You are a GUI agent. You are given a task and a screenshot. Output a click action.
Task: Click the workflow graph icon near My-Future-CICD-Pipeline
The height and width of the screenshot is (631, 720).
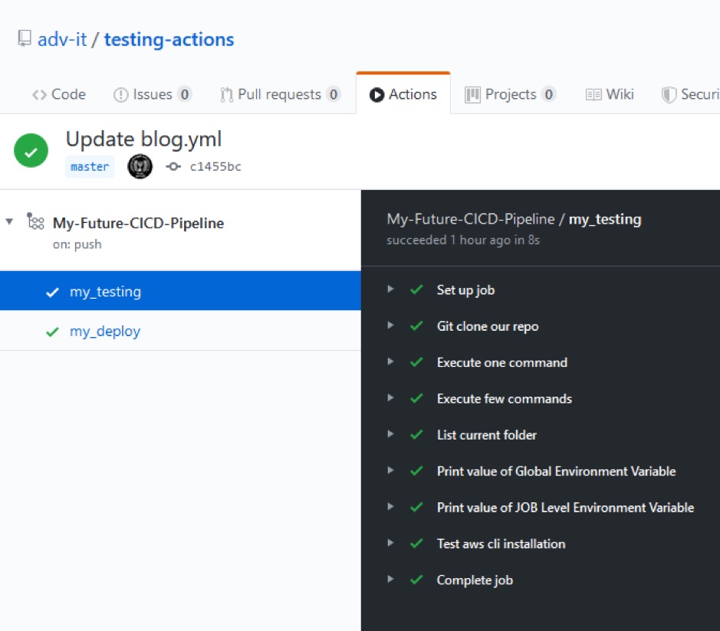tap(35, 221)
